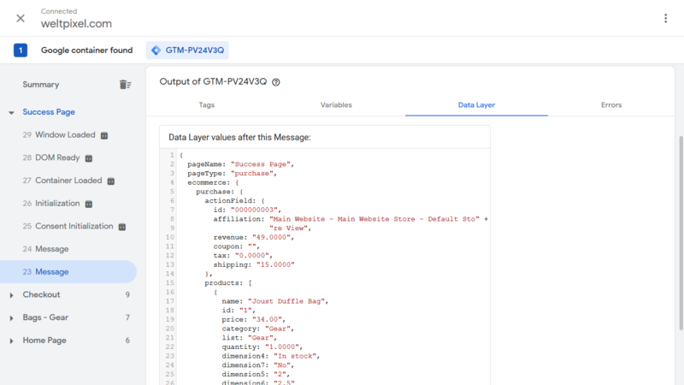This screenshot has height=385, width=684.
Task: Click the API icon beside DOM Ready
Action: coord(89,158)
